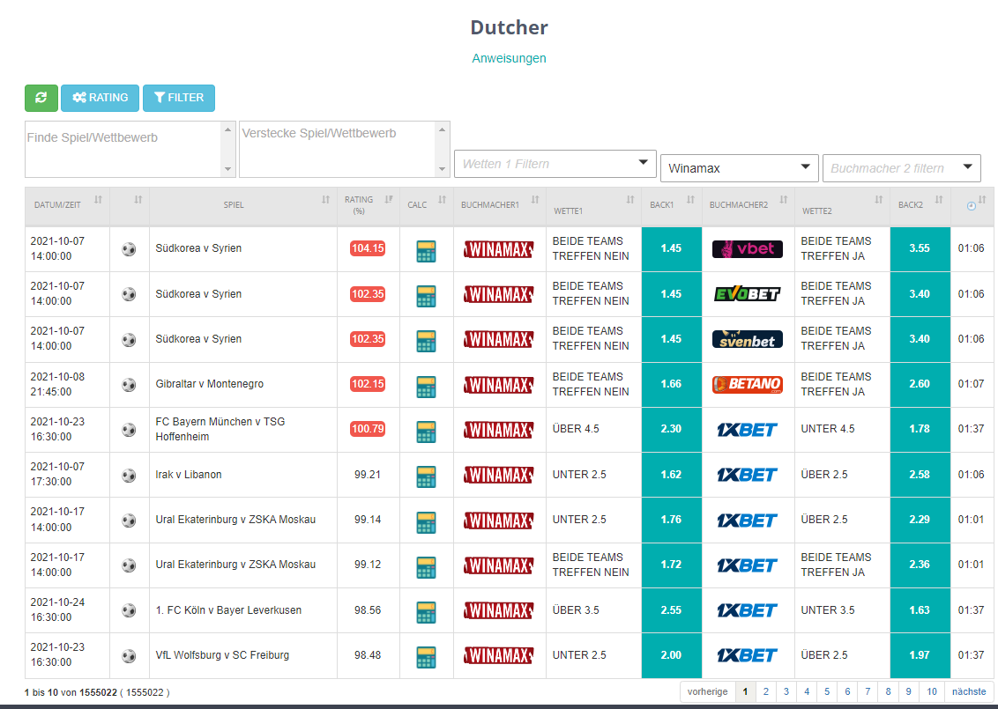Go to the nächste page

[969, 691]
